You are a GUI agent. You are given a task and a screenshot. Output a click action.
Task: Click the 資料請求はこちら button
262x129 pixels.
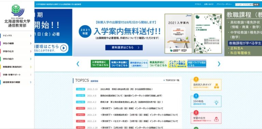[x=124, y=48]
